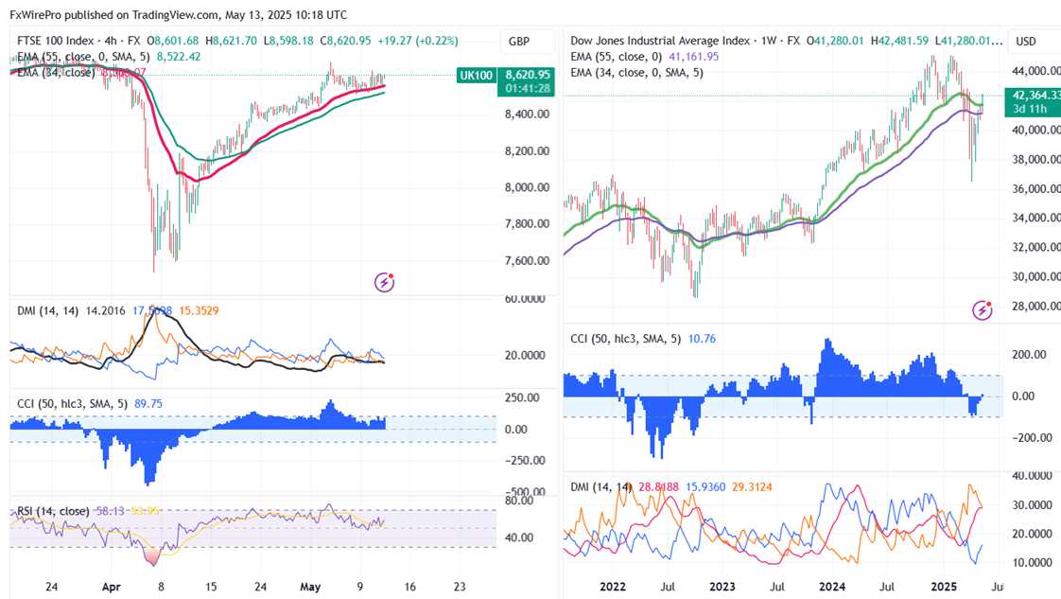Screen dimensions: 1061x599
Task: Click the 60.0000 DMI scale label
Action: click(525, 298)
